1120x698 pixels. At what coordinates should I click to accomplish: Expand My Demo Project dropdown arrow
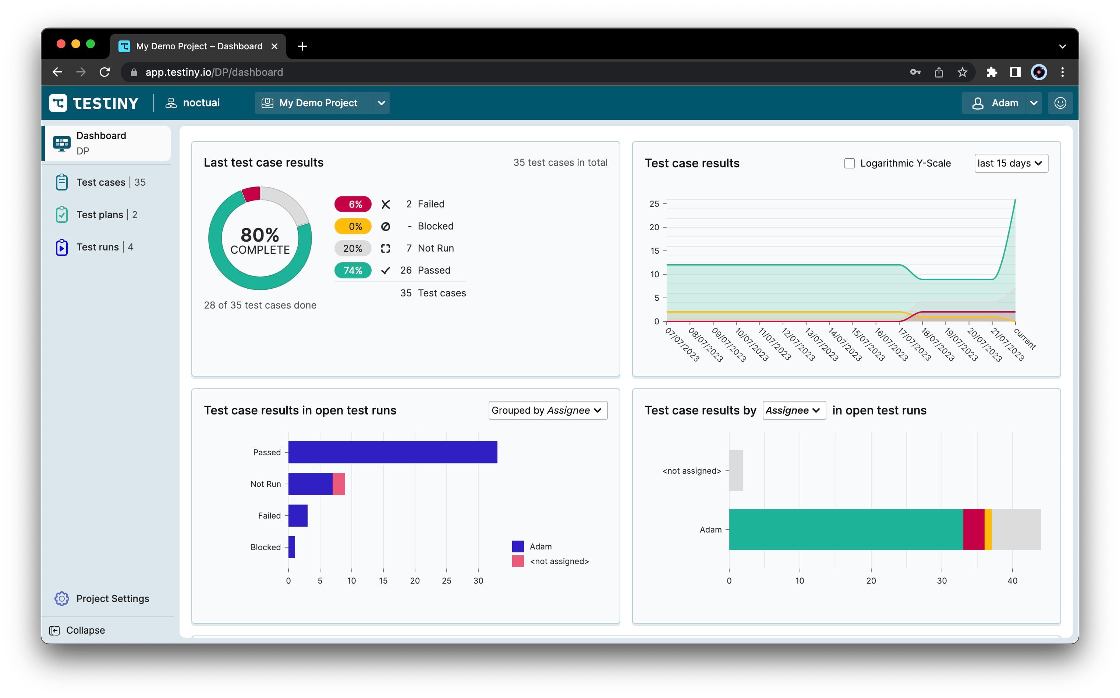click(382, 103)
